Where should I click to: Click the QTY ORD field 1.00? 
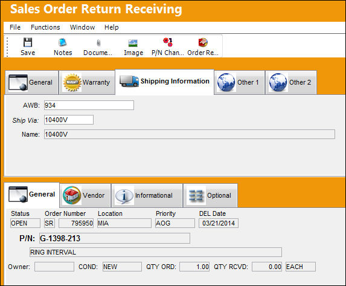[194, 267]
